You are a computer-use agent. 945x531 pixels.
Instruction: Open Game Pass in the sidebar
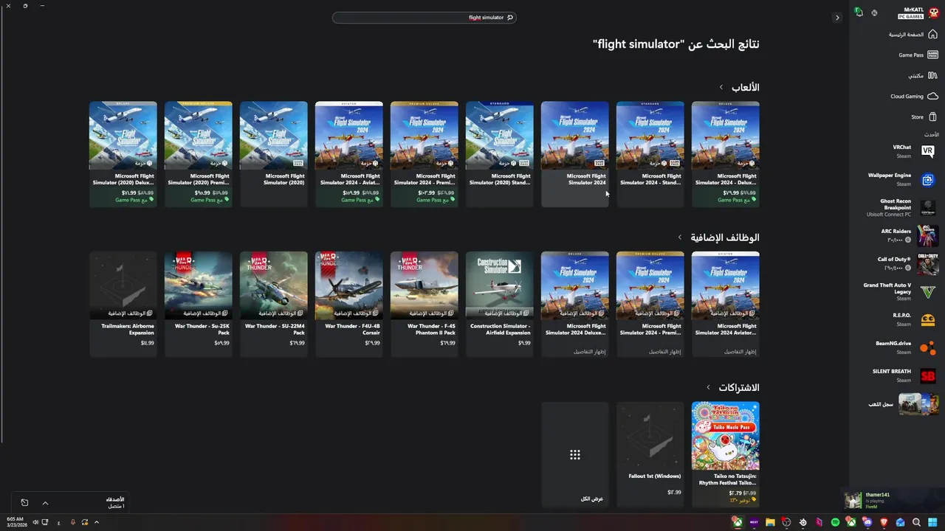coord(918,55)
